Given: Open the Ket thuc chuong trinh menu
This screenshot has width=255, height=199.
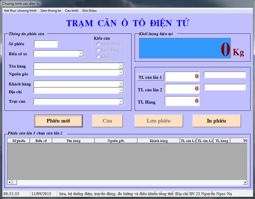Looking at the screenshot, I should tap(20, 11).
